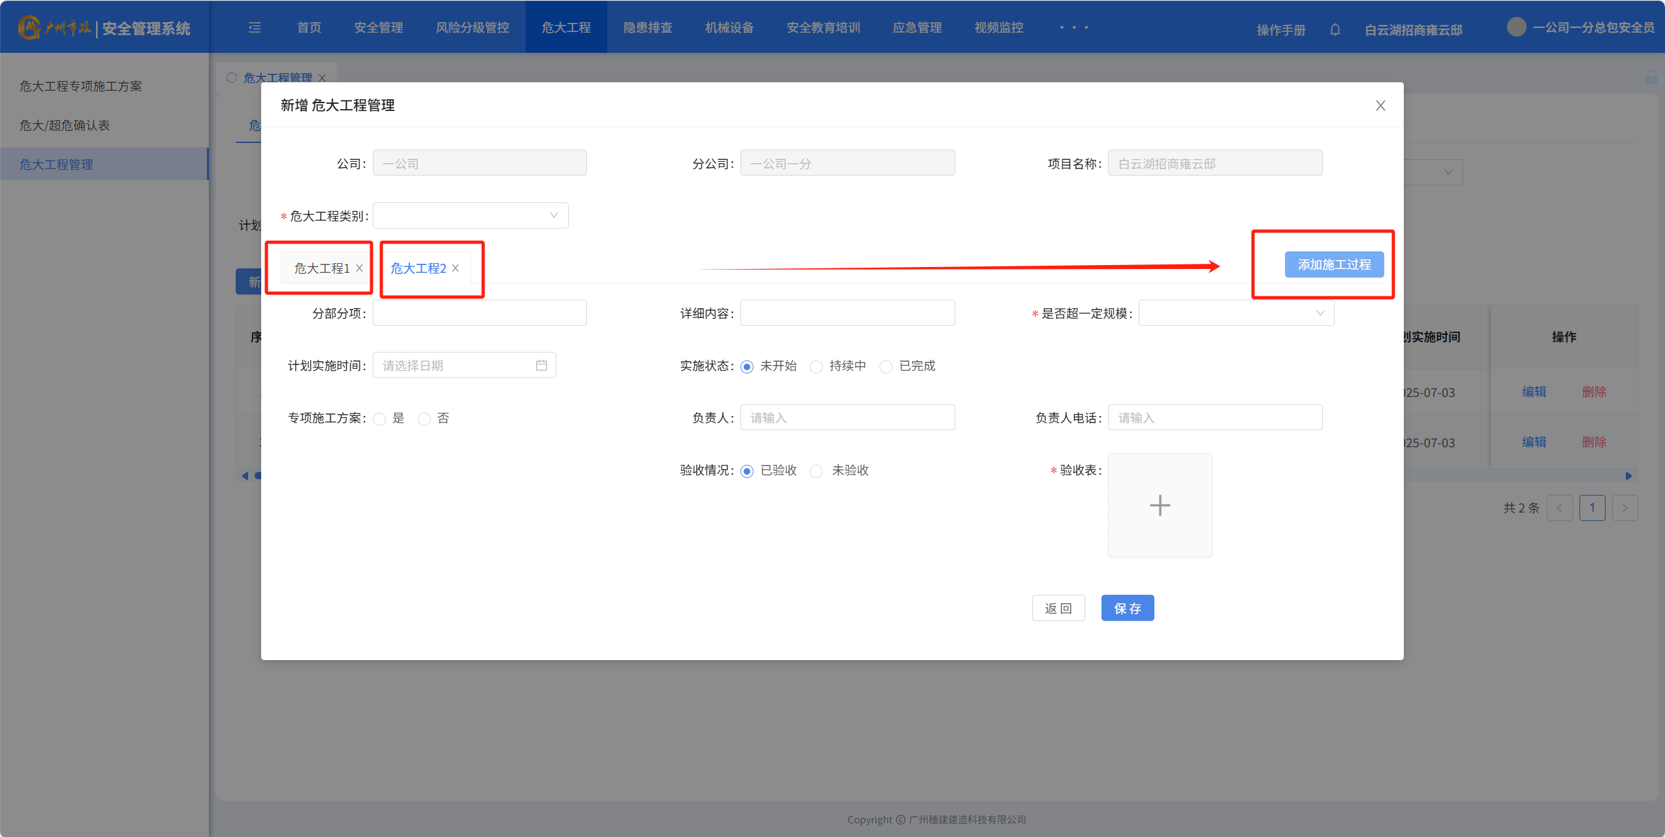Remove the 危大工程2 tab with X
The height and width of the screenshot is (837, 1665).
pos(456,268)
